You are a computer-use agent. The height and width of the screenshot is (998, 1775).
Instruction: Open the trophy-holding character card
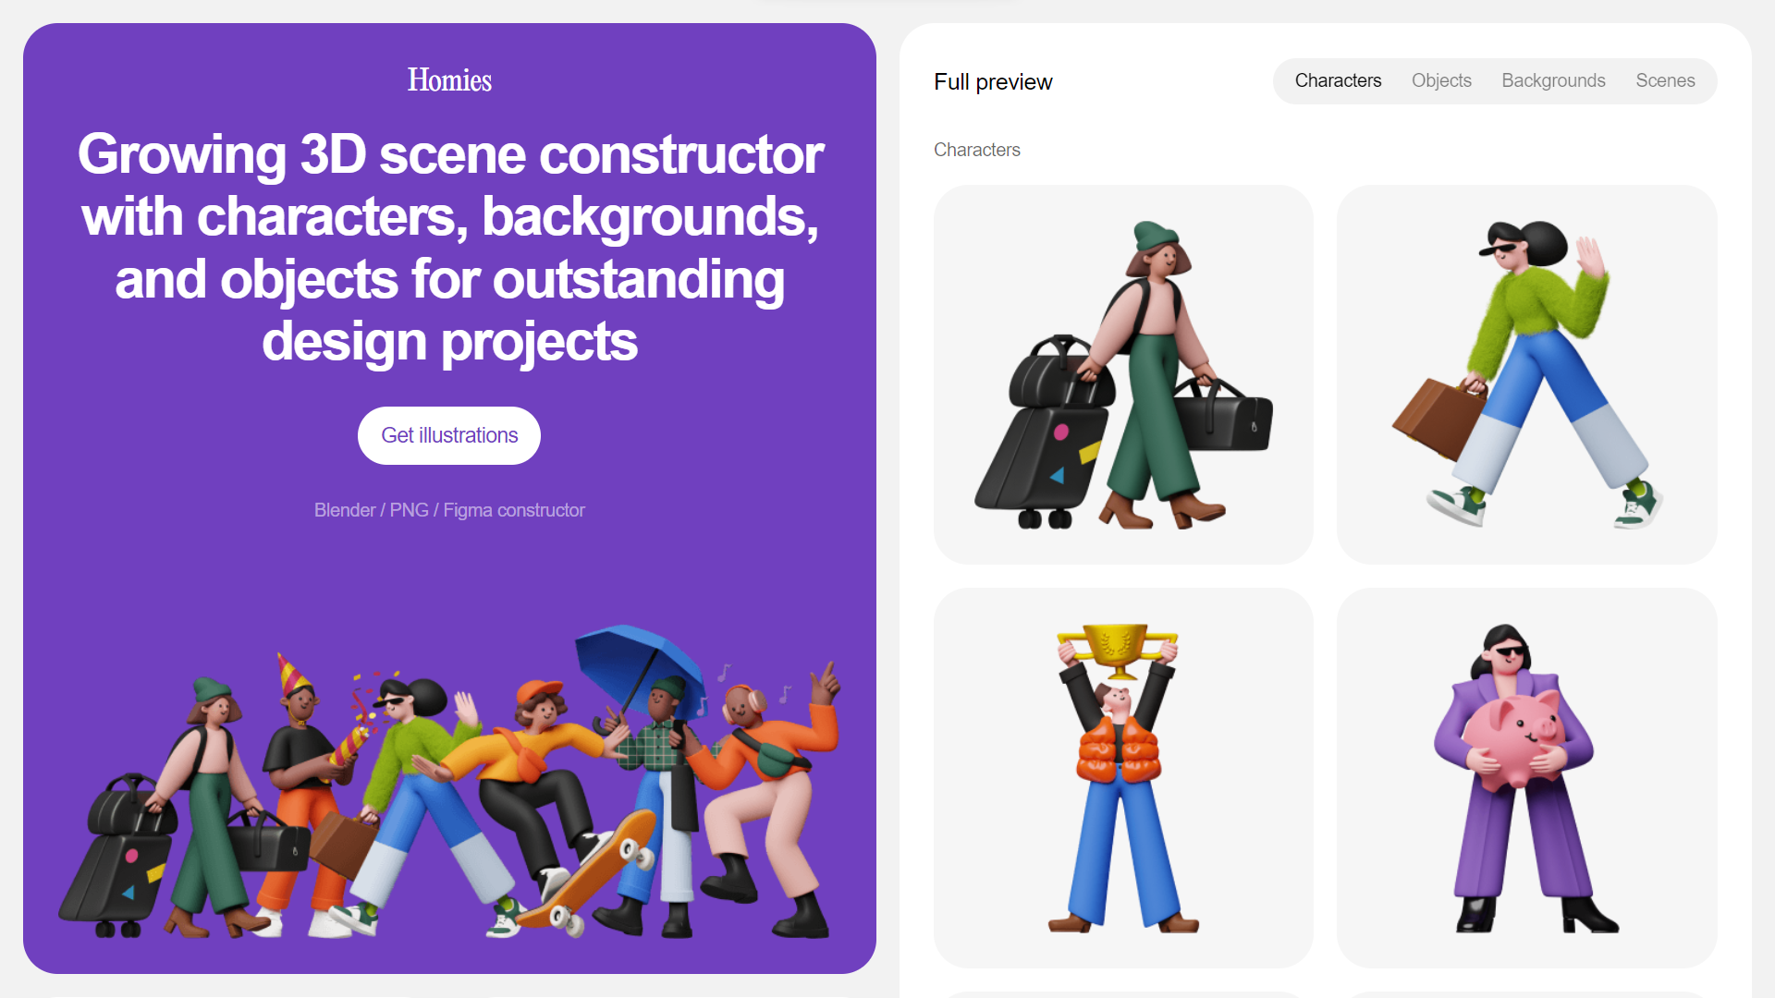coord(1123,778)
